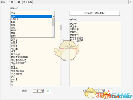
Task: Increase the right 数量 spinner value
Action: (x=103, y=90)
